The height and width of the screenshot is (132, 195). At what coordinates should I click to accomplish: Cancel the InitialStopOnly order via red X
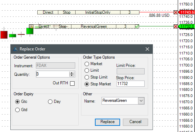point(176,12)
